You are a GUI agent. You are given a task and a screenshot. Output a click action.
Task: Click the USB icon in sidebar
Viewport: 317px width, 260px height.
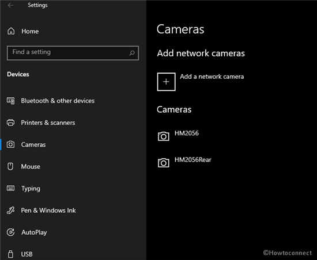point(10,254)
